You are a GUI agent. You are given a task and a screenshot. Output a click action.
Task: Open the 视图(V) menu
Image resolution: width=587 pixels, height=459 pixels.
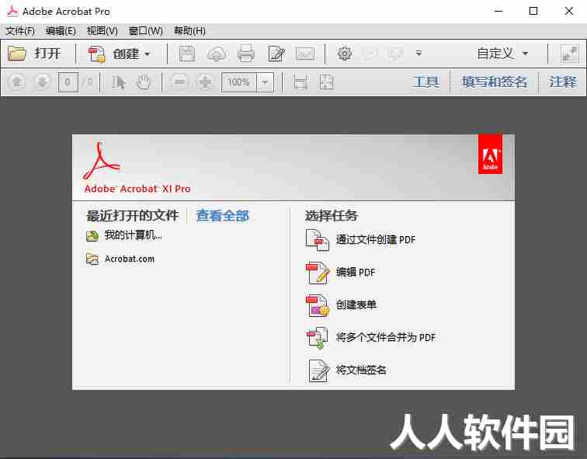(x=102, y=31)
